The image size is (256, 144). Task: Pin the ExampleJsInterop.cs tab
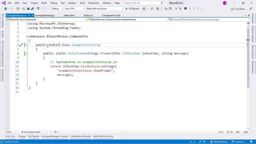click(x=29, y=16)
